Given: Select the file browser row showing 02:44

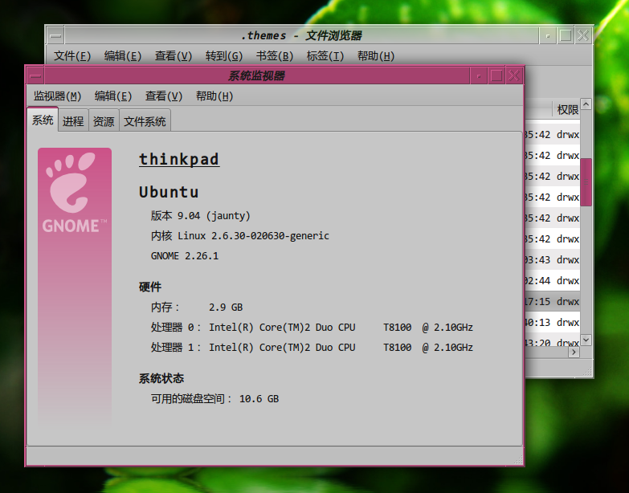Looking at the screenshot, I should click(553, 280).
